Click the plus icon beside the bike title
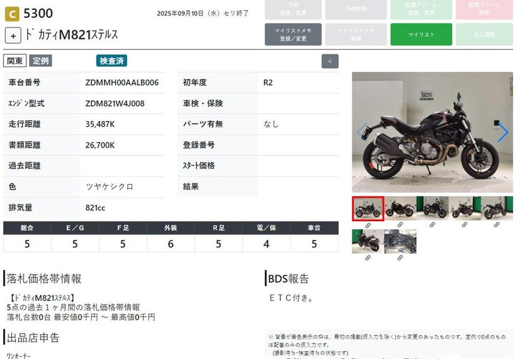The image size is (522, 359). (x=13, y=35)
